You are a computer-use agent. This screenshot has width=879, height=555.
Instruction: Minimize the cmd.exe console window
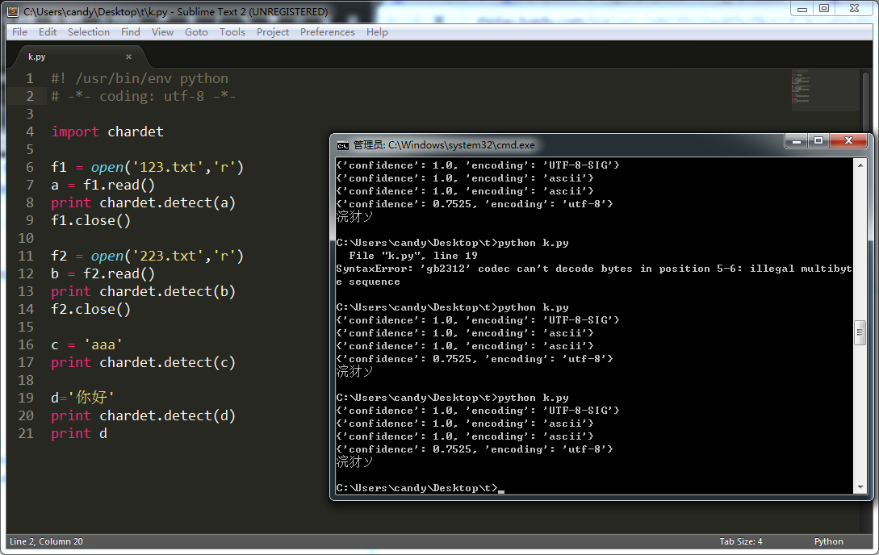797,141
